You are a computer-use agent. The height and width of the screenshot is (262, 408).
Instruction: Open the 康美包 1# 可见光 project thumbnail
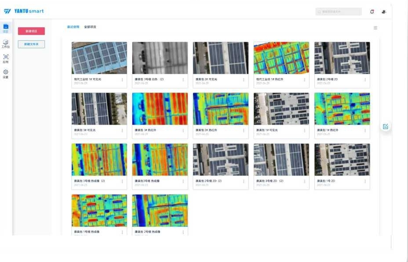click(x=281, y=109)
